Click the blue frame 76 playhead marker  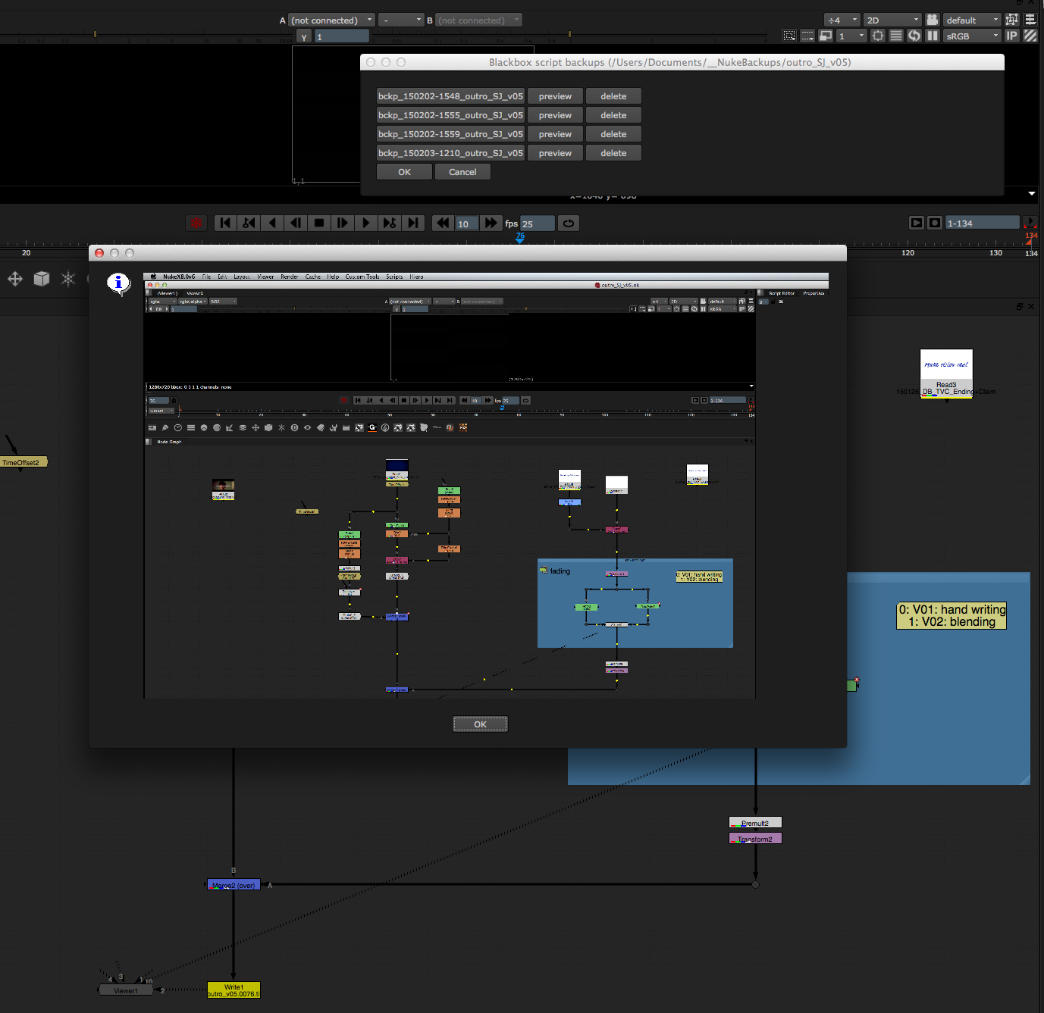click(x=520, y=237)
